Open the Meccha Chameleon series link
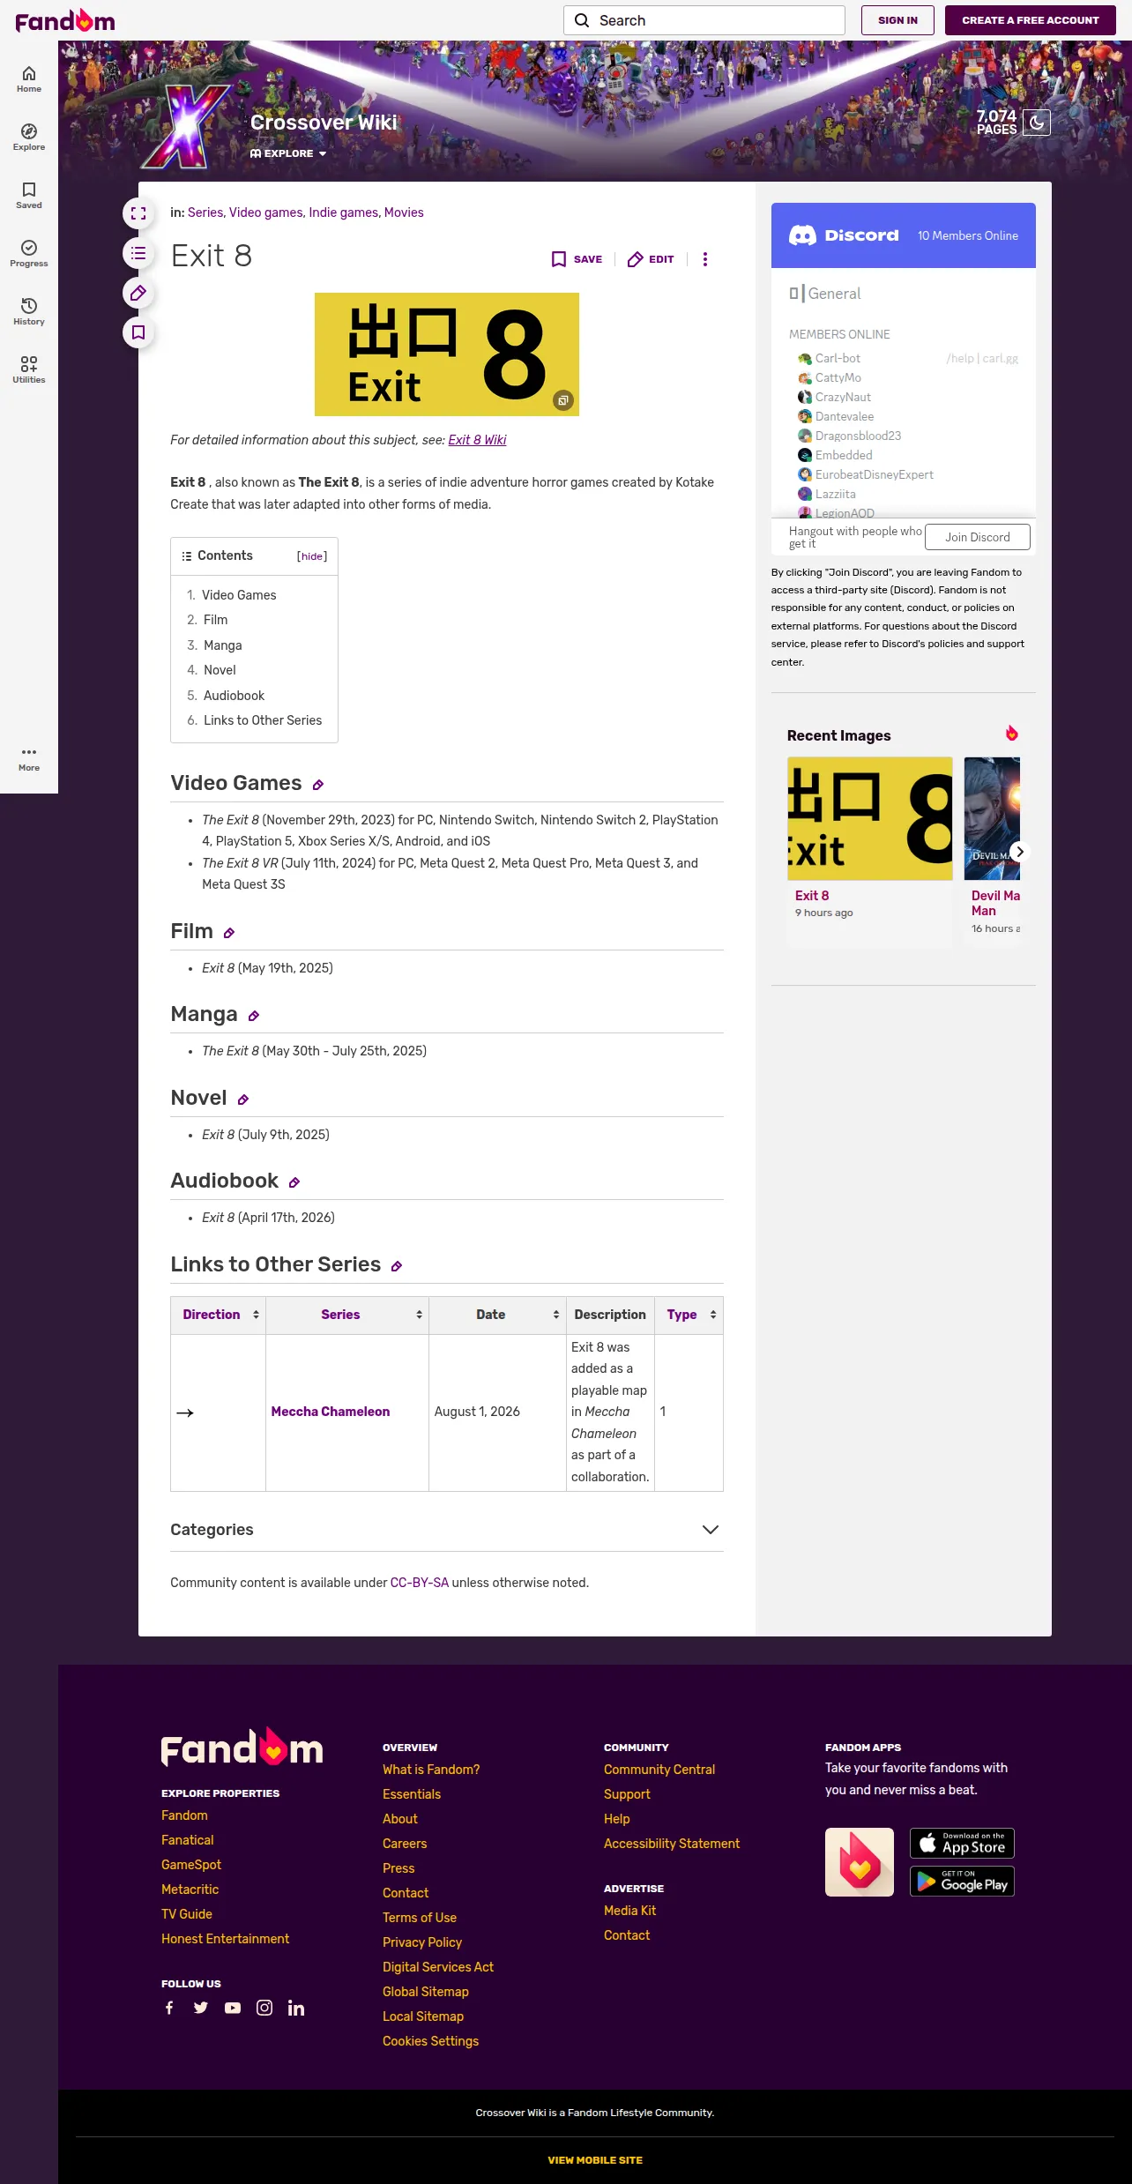Viewport: 1132px width, 2184px height. [331, 1412]
